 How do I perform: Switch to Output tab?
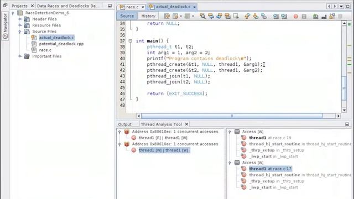click(124, 124)
